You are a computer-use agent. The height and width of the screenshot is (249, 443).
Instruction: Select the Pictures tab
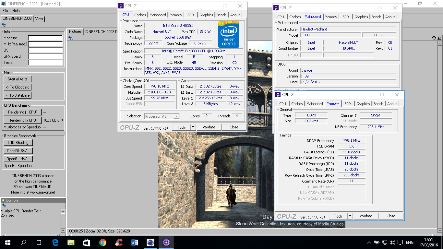pyautogui.click(x=75, y=31)
